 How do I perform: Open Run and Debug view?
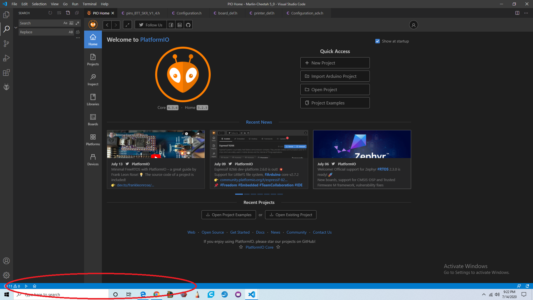click(6, 58)
